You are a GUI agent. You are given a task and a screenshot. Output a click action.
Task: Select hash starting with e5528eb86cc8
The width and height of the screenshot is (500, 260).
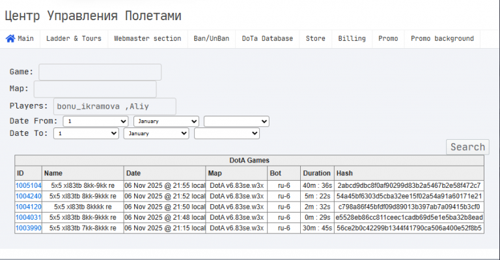(409, 217)
